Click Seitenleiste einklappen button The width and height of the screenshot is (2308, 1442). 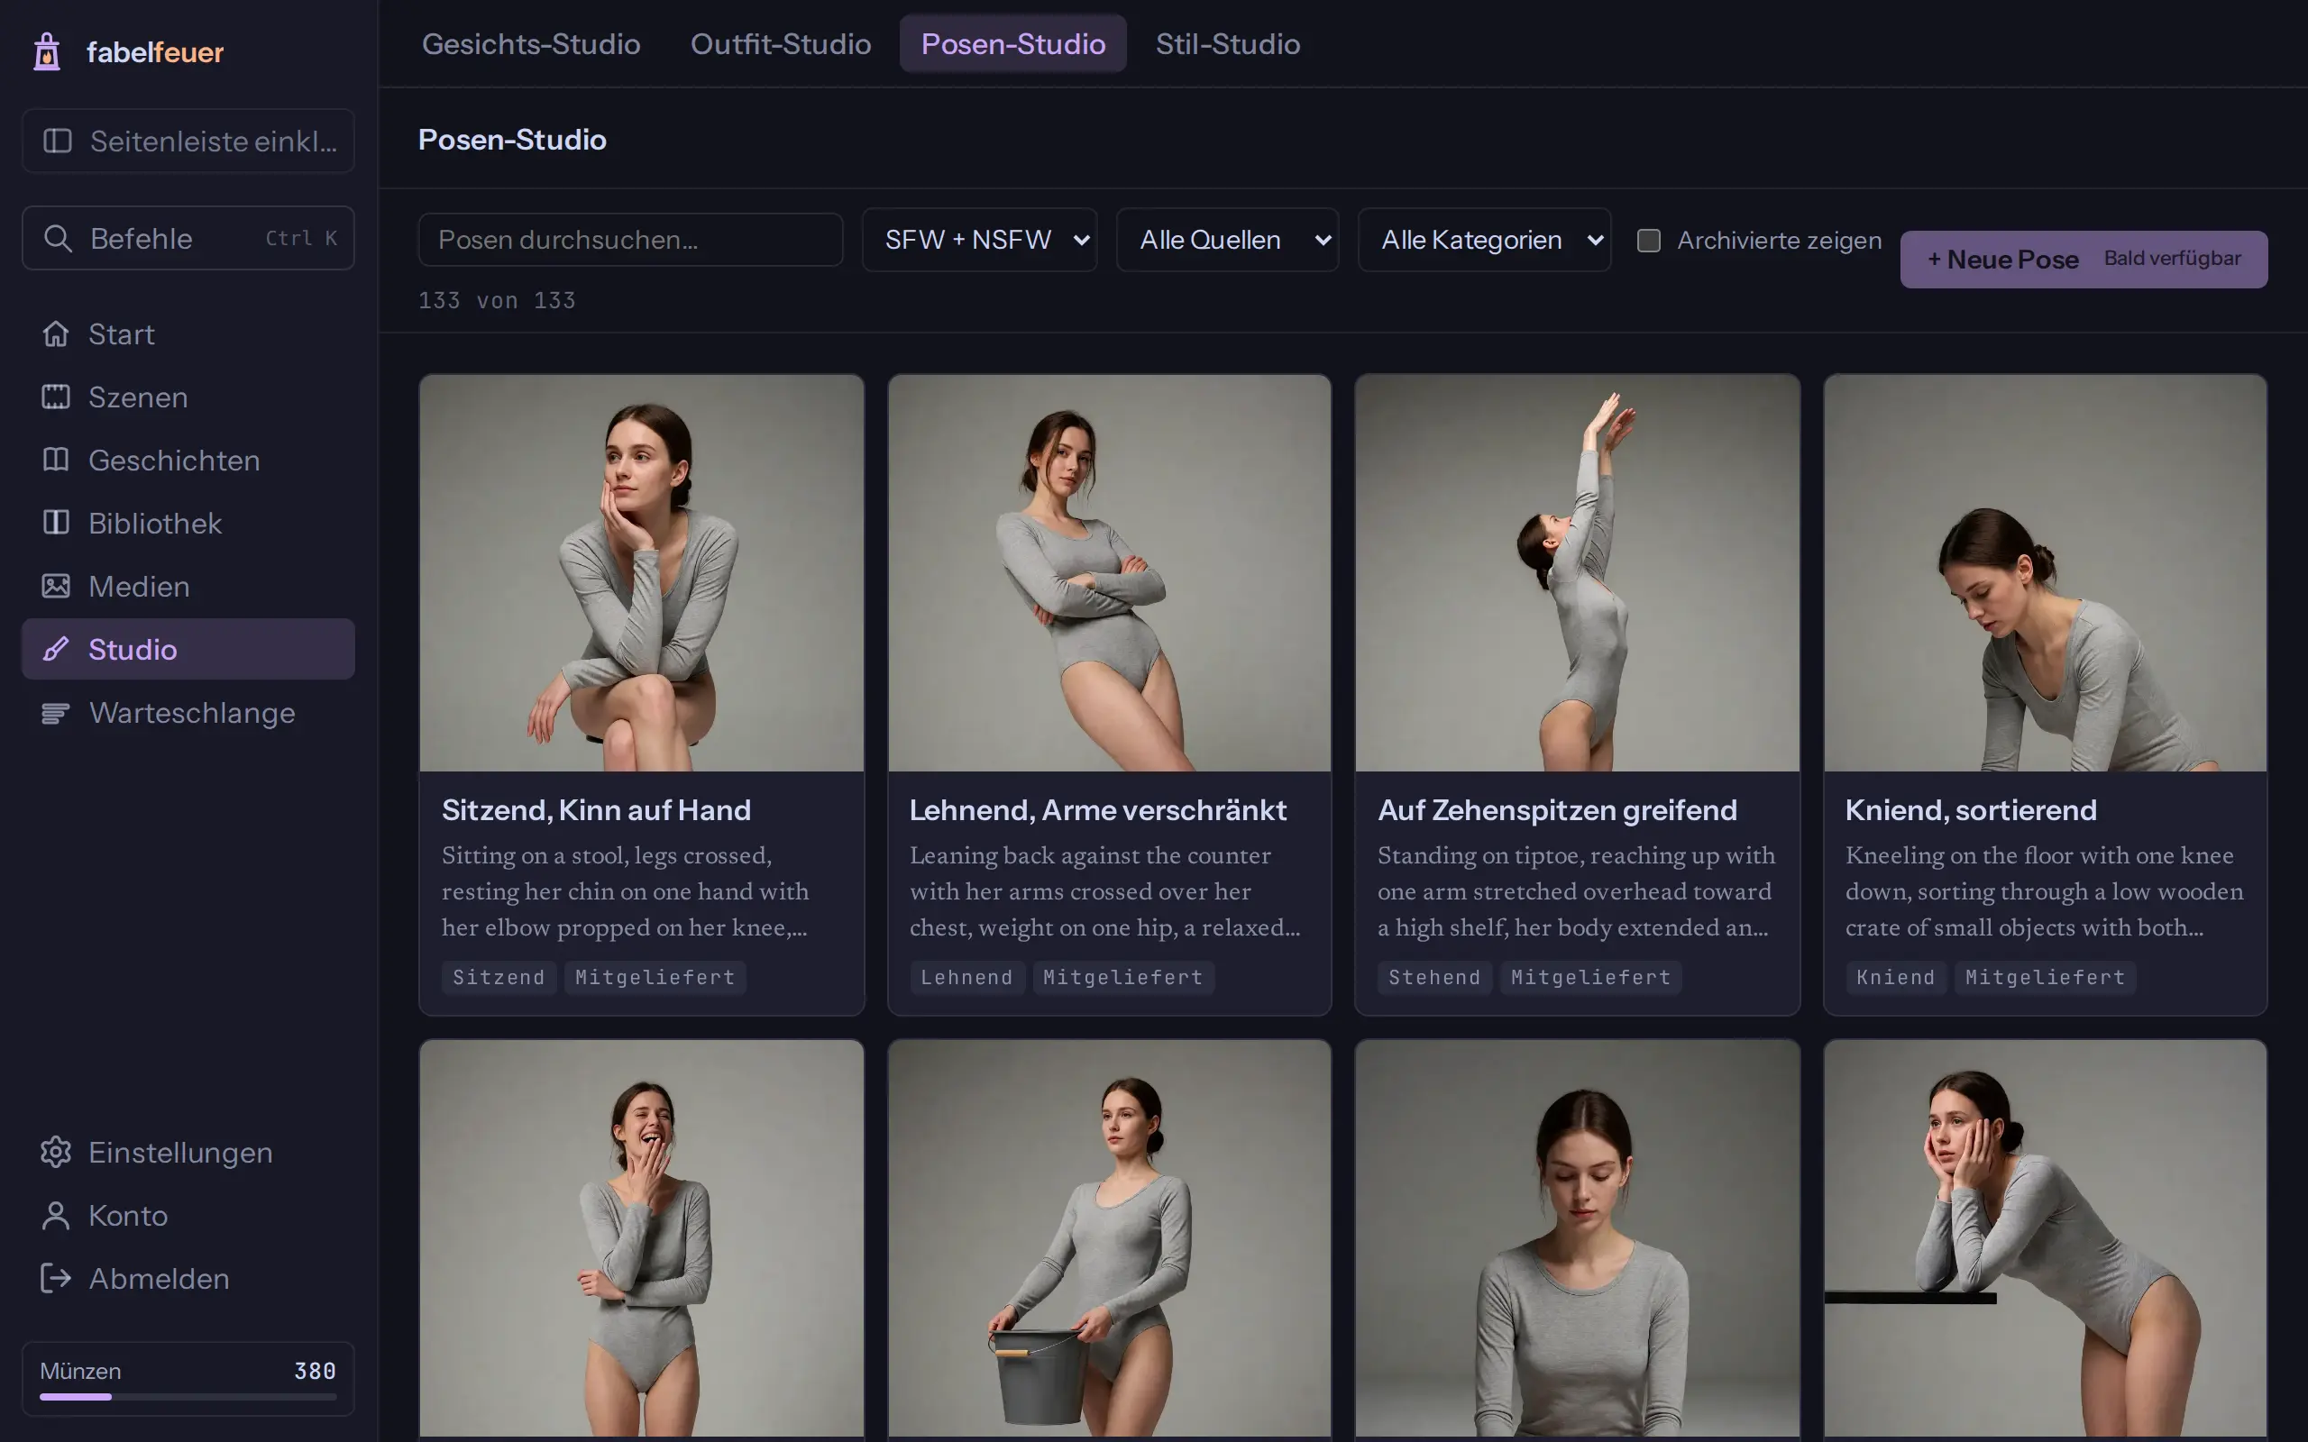[x=188, y=141]
